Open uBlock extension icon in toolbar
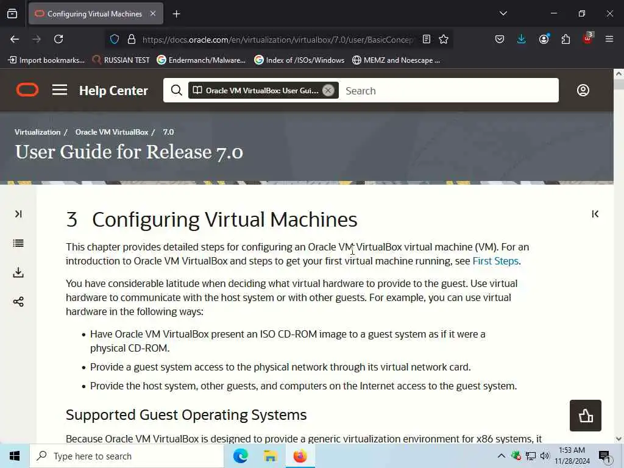The height and width of the screenshot is (468, 624). click(588, 38)
